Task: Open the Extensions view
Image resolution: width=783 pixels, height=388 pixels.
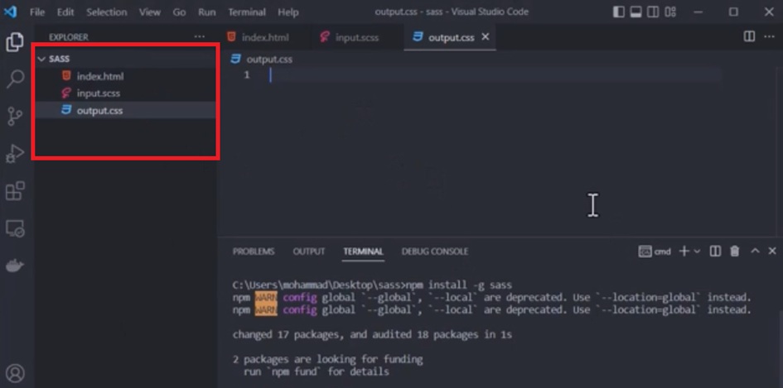Action: click(x=15, y=191)
